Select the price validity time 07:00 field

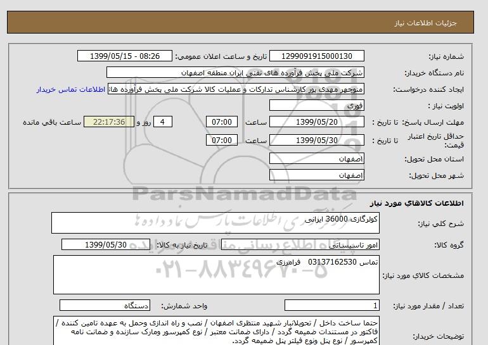222,140
